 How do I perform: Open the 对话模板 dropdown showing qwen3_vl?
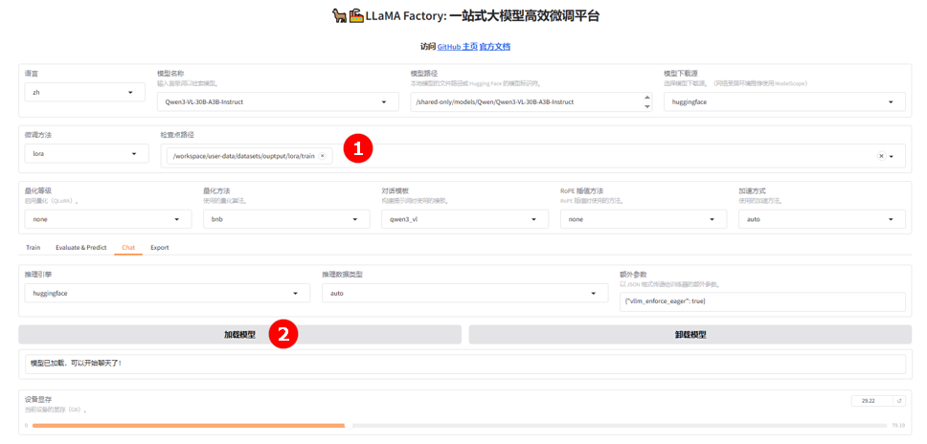click(465, 219)
